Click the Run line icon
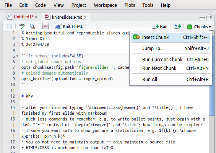The height and width of the screenshot is (153, 216). (x=155, y=26)
